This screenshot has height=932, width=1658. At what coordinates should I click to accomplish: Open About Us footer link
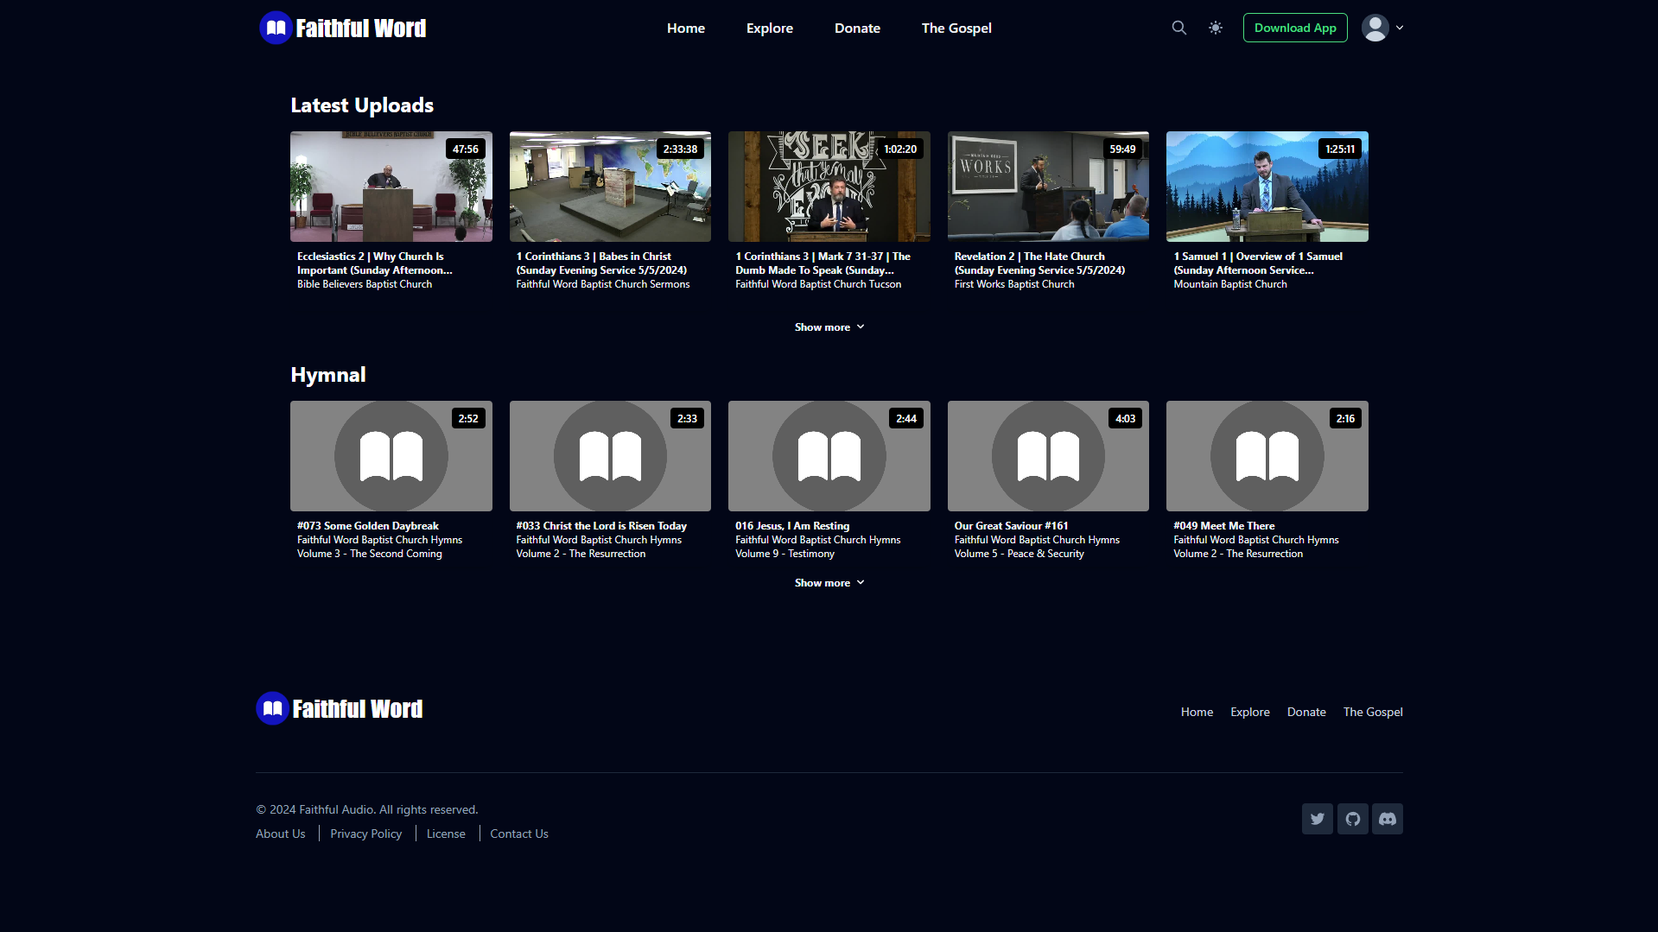pyautogui.click(x=280, y=834)
